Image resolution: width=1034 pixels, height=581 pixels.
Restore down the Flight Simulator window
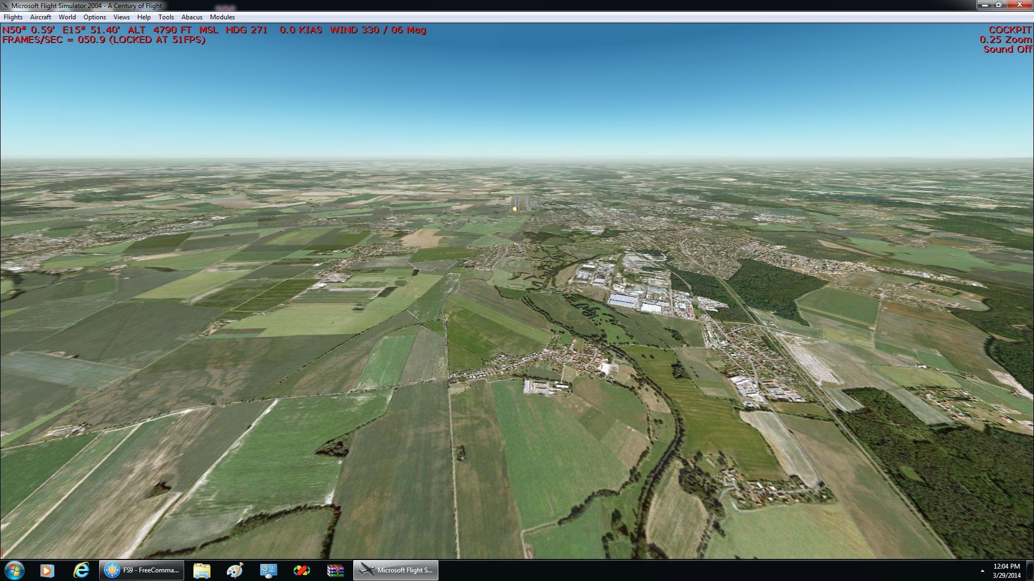(x=999, y=5)
